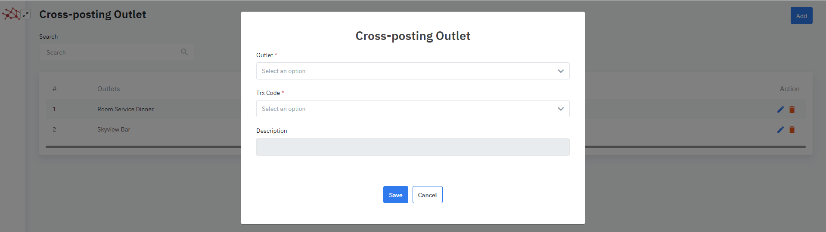Edit the Skyview Bar row
This screenshot has width=826, height=232.
(780, 130)
